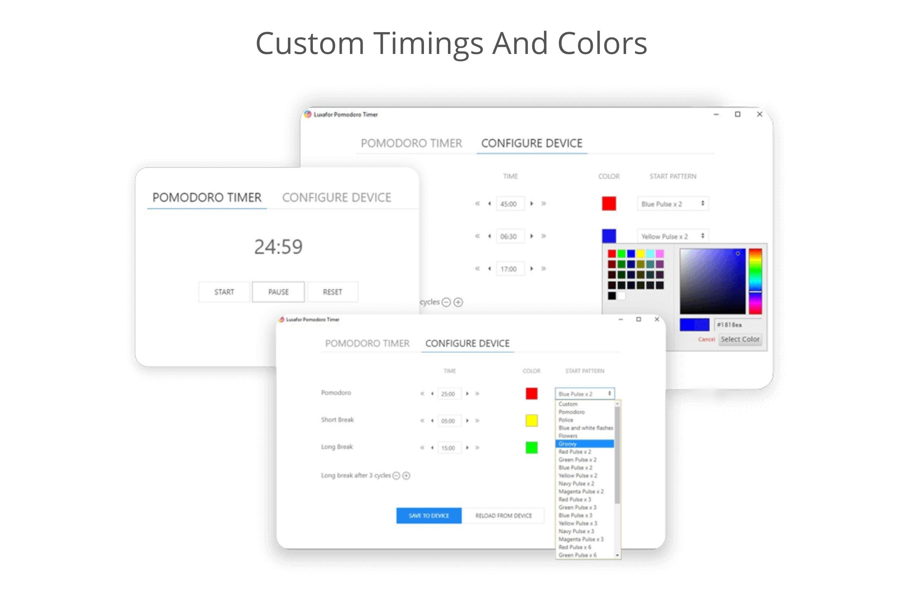
Task: Click the yellow Short Break color swatch
Action: 531,420
